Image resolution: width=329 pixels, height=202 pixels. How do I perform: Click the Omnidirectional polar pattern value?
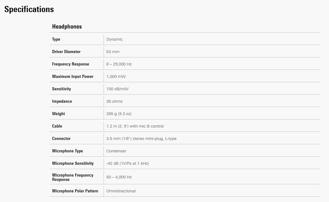coord(121,191)
